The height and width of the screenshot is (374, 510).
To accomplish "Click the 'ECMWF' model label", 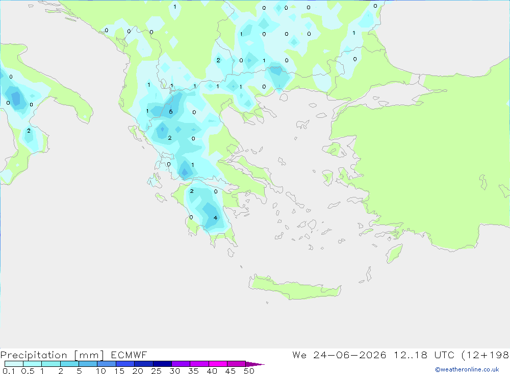I will (x=129, y=355).
